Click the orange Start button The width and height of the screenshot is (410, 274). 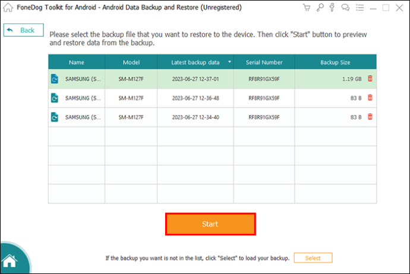(210, 224)
